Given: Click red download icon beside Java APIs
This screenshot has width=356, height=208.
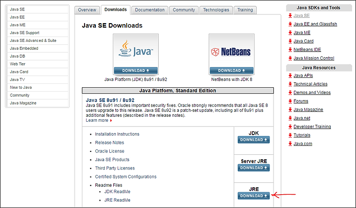Looking at the screenshot, I should pyautogui.click(x=290, y=75).
